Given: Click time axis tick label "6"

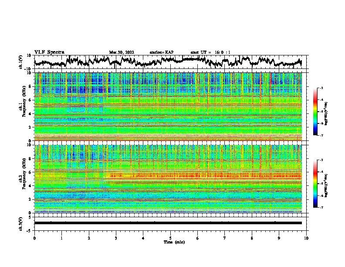Looking at the screenshot, I should [x=198, y=238].
